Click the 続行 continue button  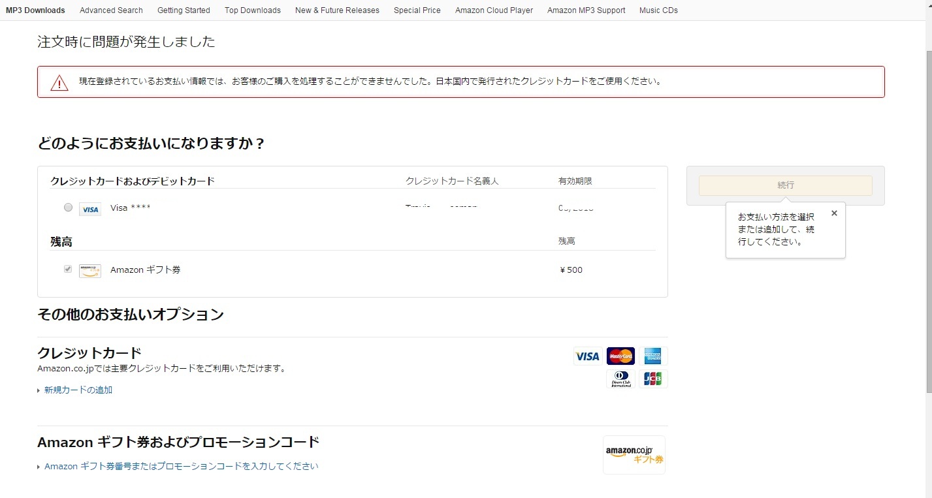point(786,185)
